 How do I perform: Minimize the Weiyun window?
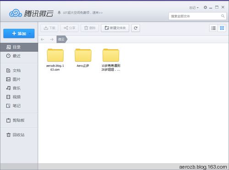pos(211,7)
